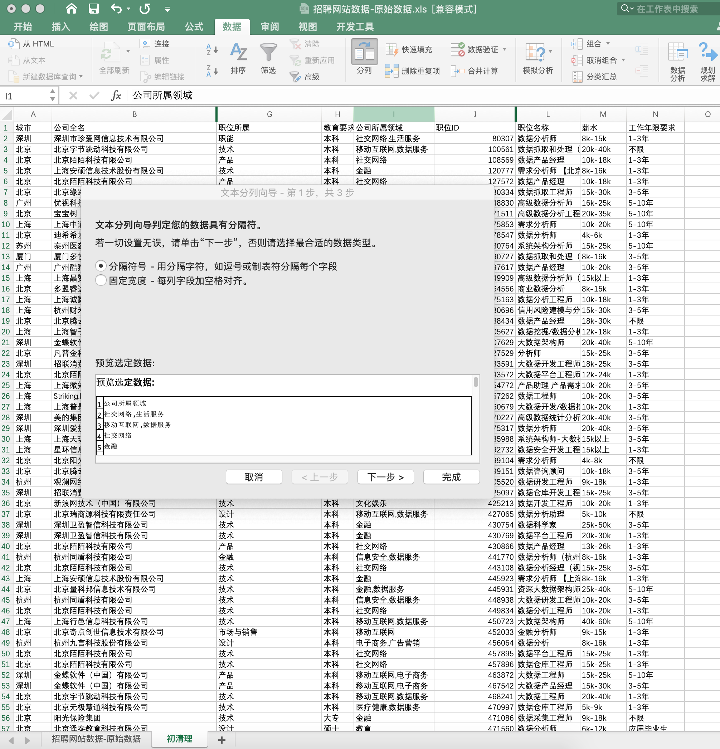This screenshot has width=720, height=749.
Task: Select the 分隔符号 delimited radio button
Action: pos(101,266)
